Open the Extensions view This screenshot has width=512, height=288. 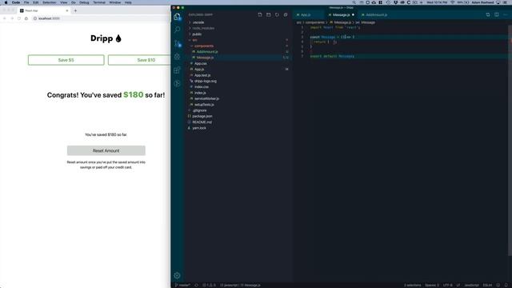pyautogui.click(x=177, y=70)
